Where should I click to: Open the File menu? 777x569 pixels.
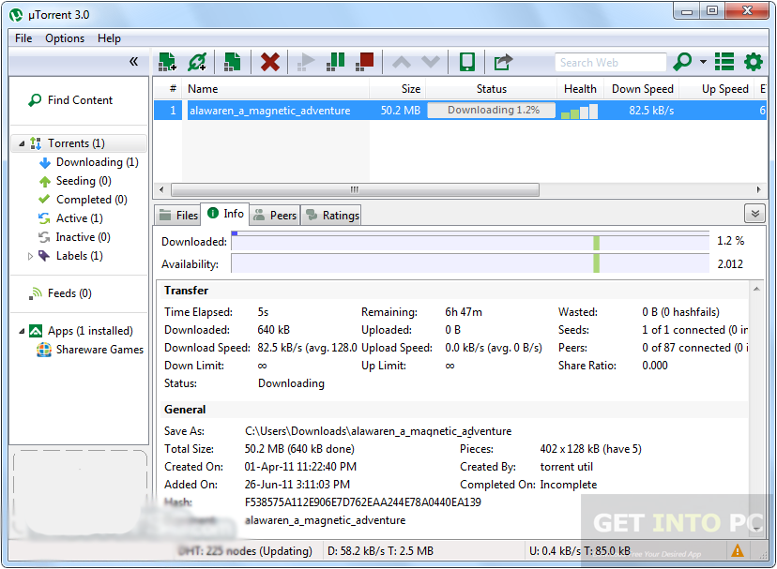click(23, 38)
